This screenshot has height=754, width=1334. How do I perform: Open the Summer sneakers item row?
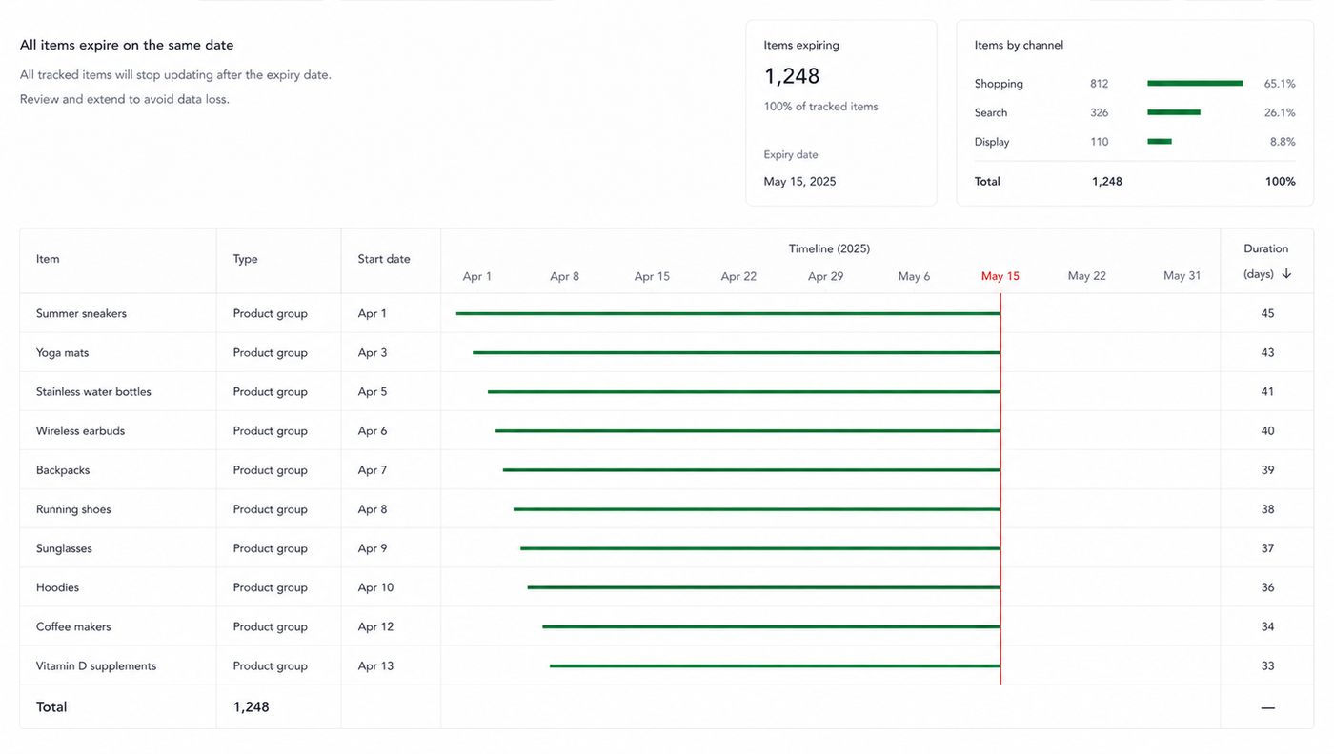coord(666,313)
